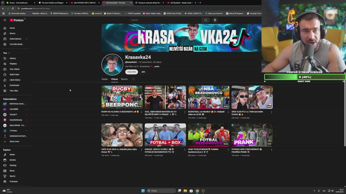
Task: Open more options for BASKETBALL na Hlaváku video
Action: (228, 112)
